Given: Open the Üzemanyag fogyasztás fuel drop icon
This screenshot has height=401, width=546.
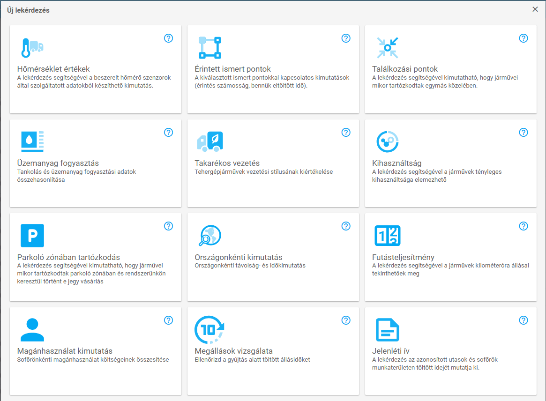Looking at the screenshot, I should [32, 141].
